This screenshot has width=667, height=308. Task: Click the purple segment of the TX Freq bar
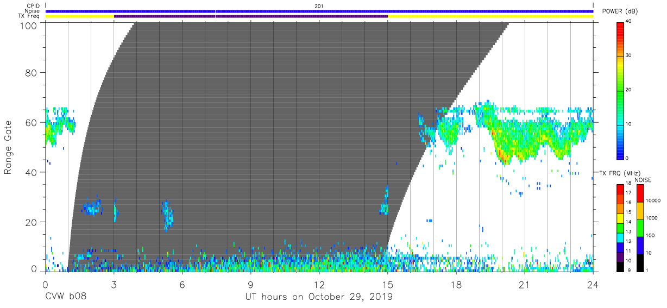pos(250,16)
